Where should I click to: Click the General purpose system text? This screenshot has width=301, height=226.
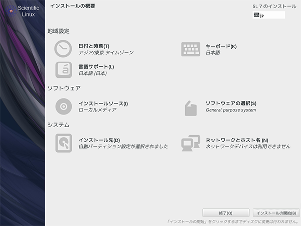[x=231, y=110]
